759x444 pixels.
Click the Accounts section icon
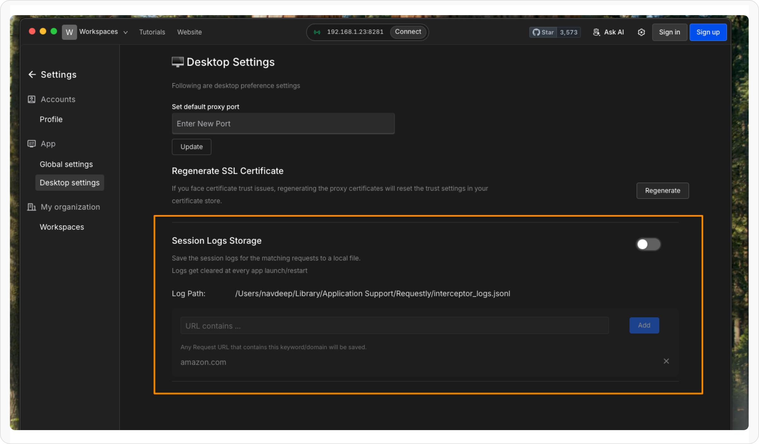[32, 99]
